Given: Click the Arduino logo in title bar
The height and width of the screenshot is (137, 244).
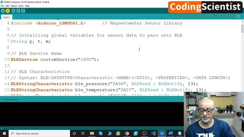Looking at the screenshot, I should [x=2, y=2].
